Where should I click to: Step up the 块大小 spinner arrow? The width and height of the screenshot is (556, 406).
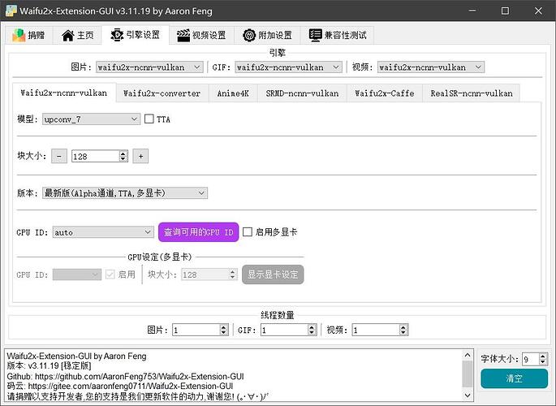pos(123,153)
